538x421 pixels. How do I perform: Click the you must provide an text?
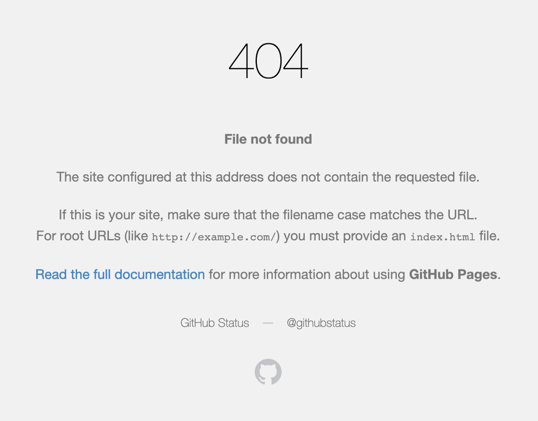point(345,236)
